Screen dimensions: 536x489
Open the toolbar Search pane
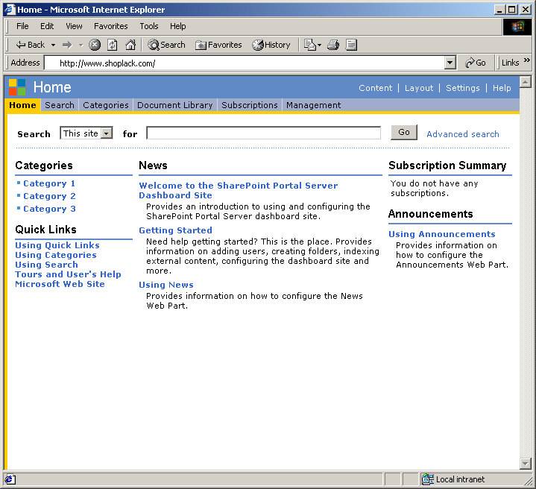(x=166, y=45)
